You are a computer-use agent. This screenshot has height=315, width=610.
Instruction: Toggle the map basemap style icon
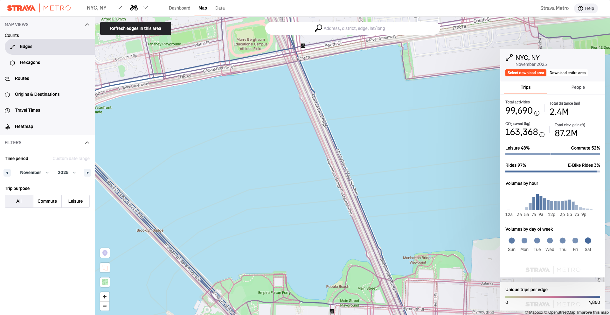pos(105,282)
